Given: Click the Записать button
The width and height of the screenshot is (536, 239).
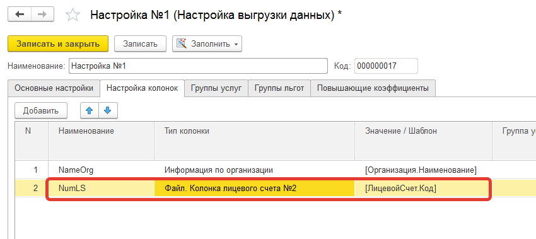Looking at the screenshot, I should tap(140, 44).
